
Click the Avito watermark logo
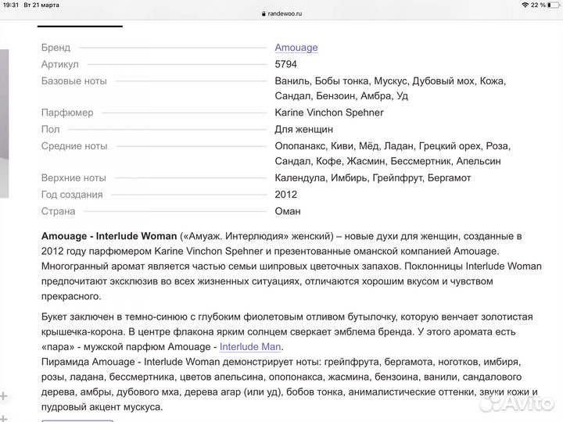coord(518,402)
